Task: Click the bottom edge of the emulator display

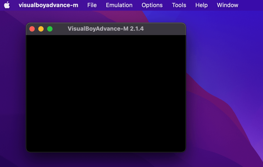Action: point(105,150)
